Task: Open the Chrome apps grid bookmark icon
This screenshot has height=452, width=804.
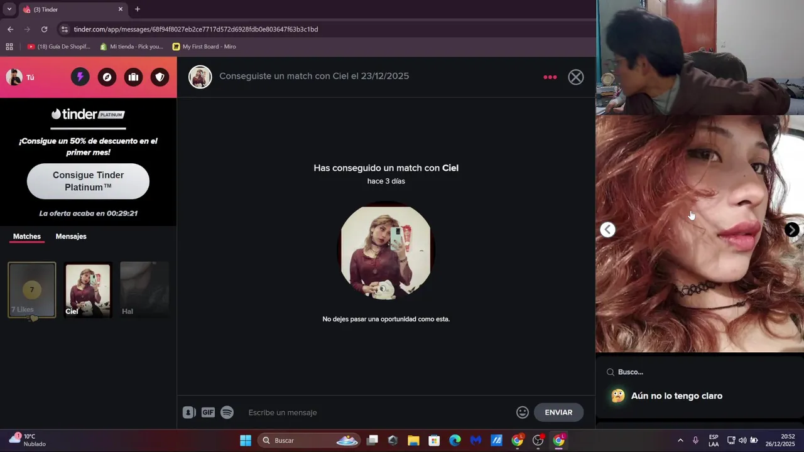Action: 9,46
